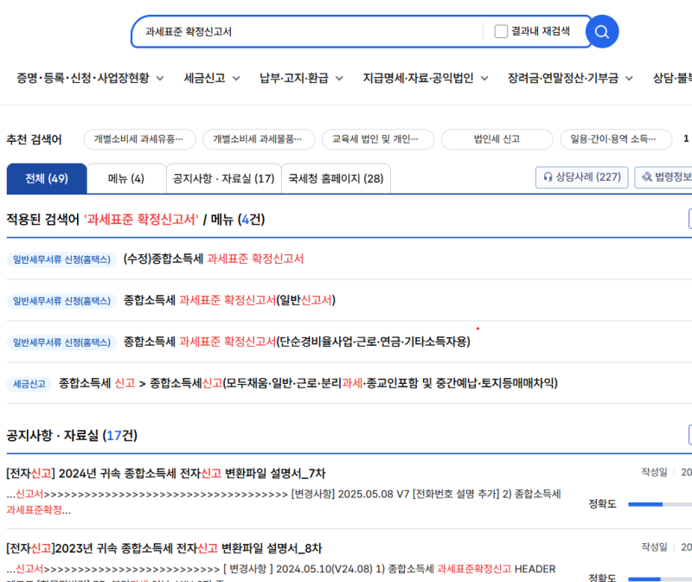Open 2023년 귀속 종합소득세 전자신고 변환파일 설명서_8차
This screenshot has width=692, height=582.
click(x=164, y=548)
